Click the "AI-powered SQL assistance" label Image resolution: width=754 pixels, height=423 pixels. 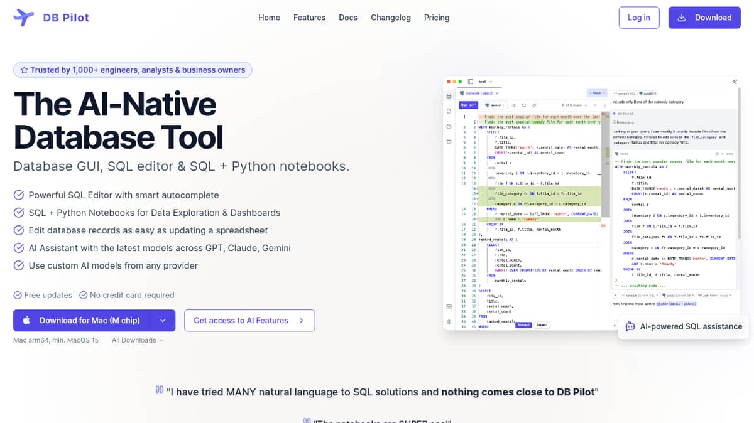tap(691, 326)
